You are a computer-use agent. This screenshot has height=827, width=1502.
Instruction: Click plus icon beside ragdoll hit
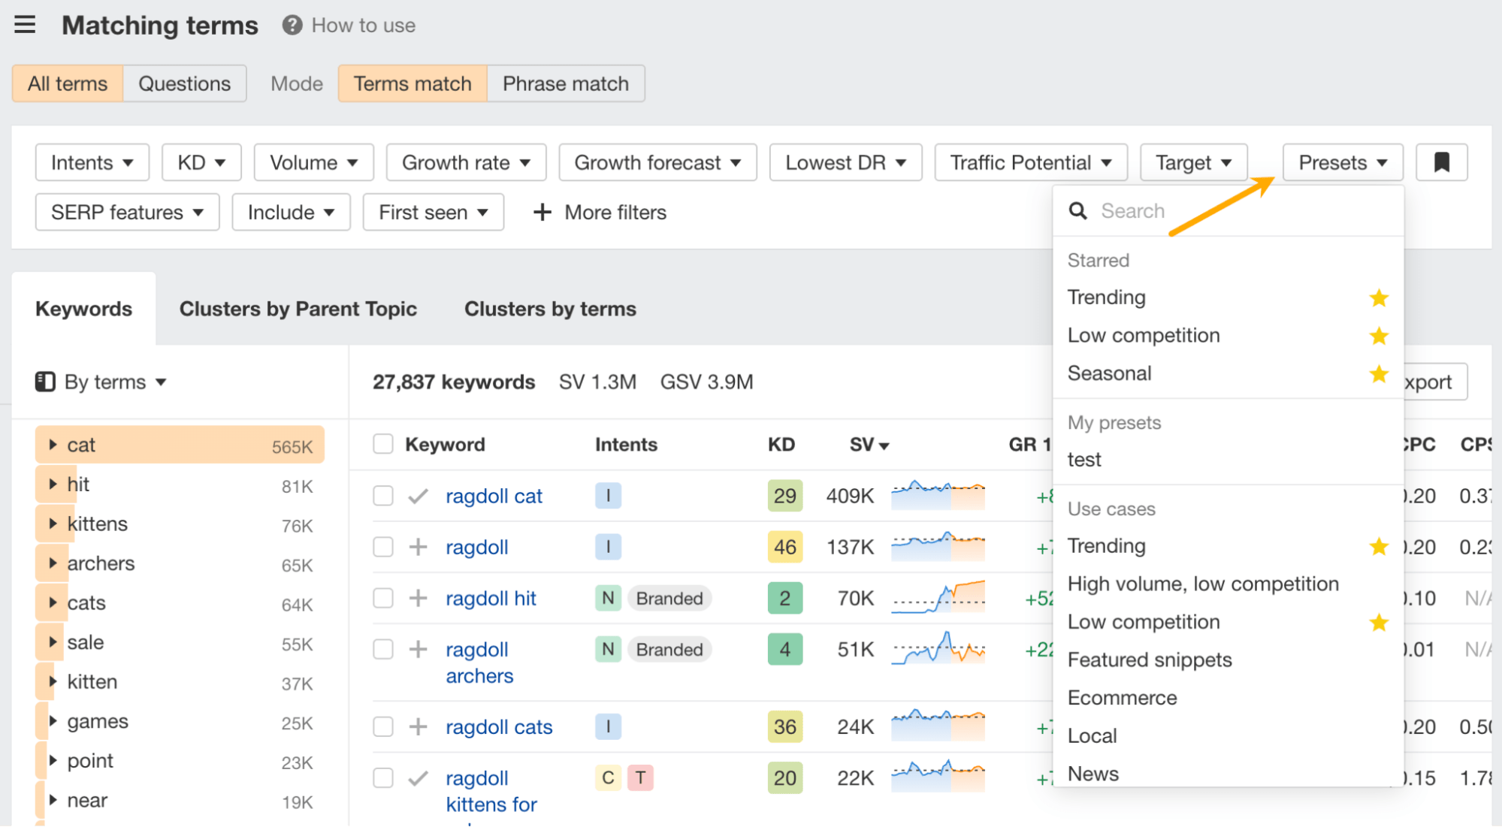coord(418,598)
